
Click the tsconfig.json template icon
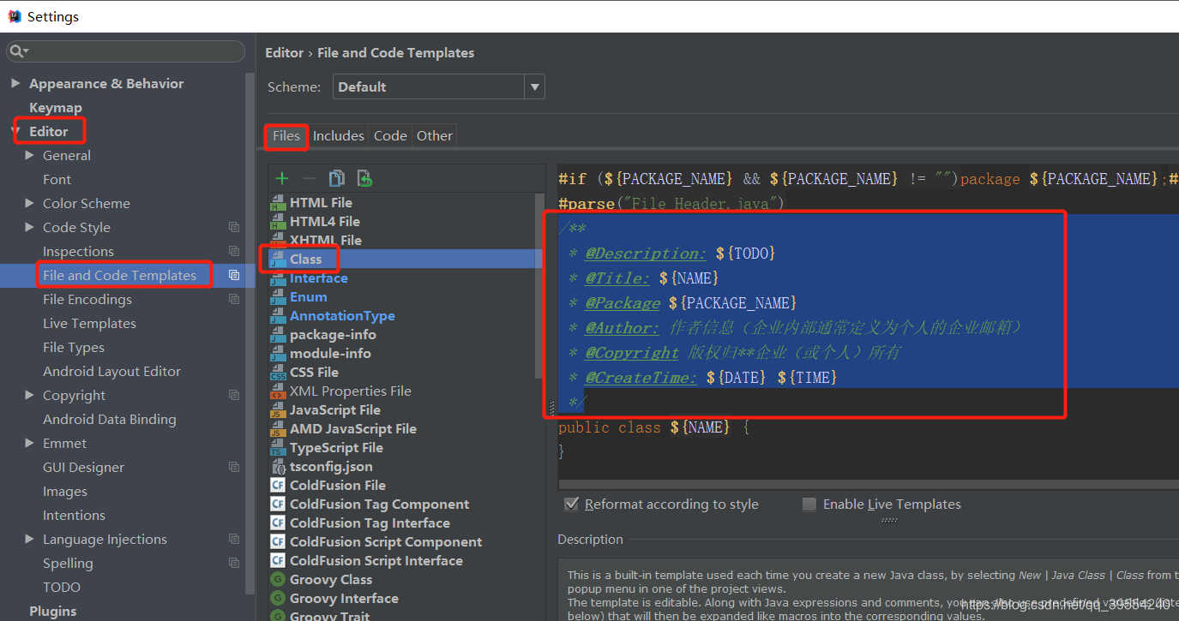pos(278,467)
